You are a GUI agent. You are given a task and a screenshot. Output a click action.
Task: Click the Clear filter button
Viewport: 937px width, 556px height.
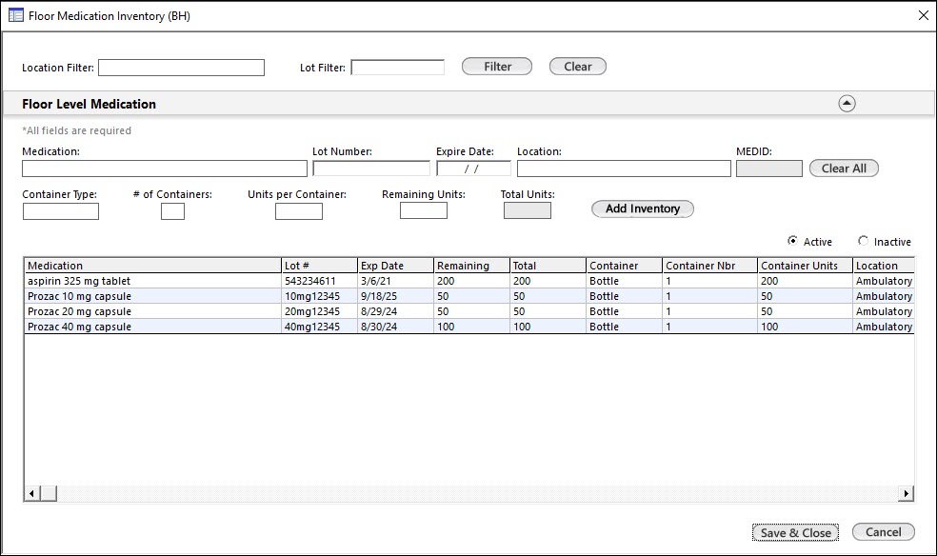(x=577, y=67)
